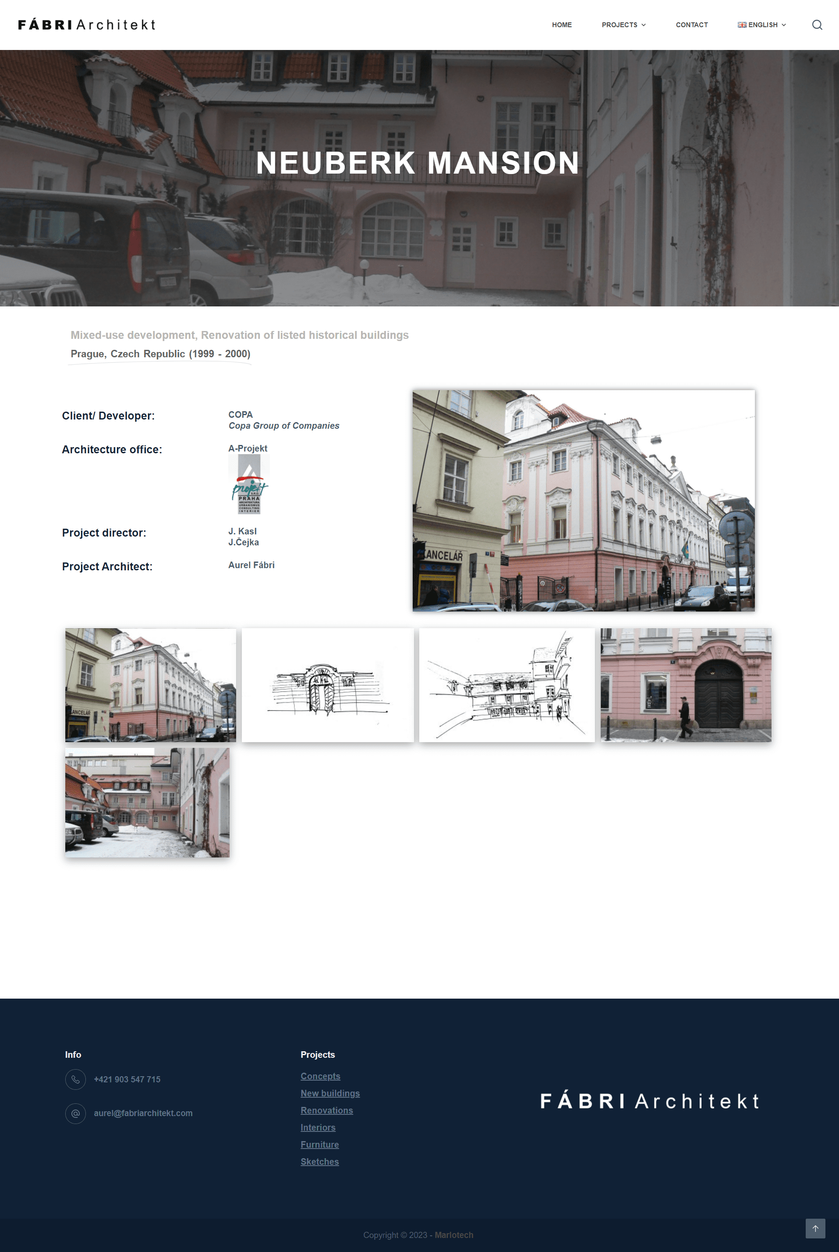Image resolution: width=839 pixels, height=1252 pixels.
Task: Navigate to the HOME menu item
Action: pos(562,25)
